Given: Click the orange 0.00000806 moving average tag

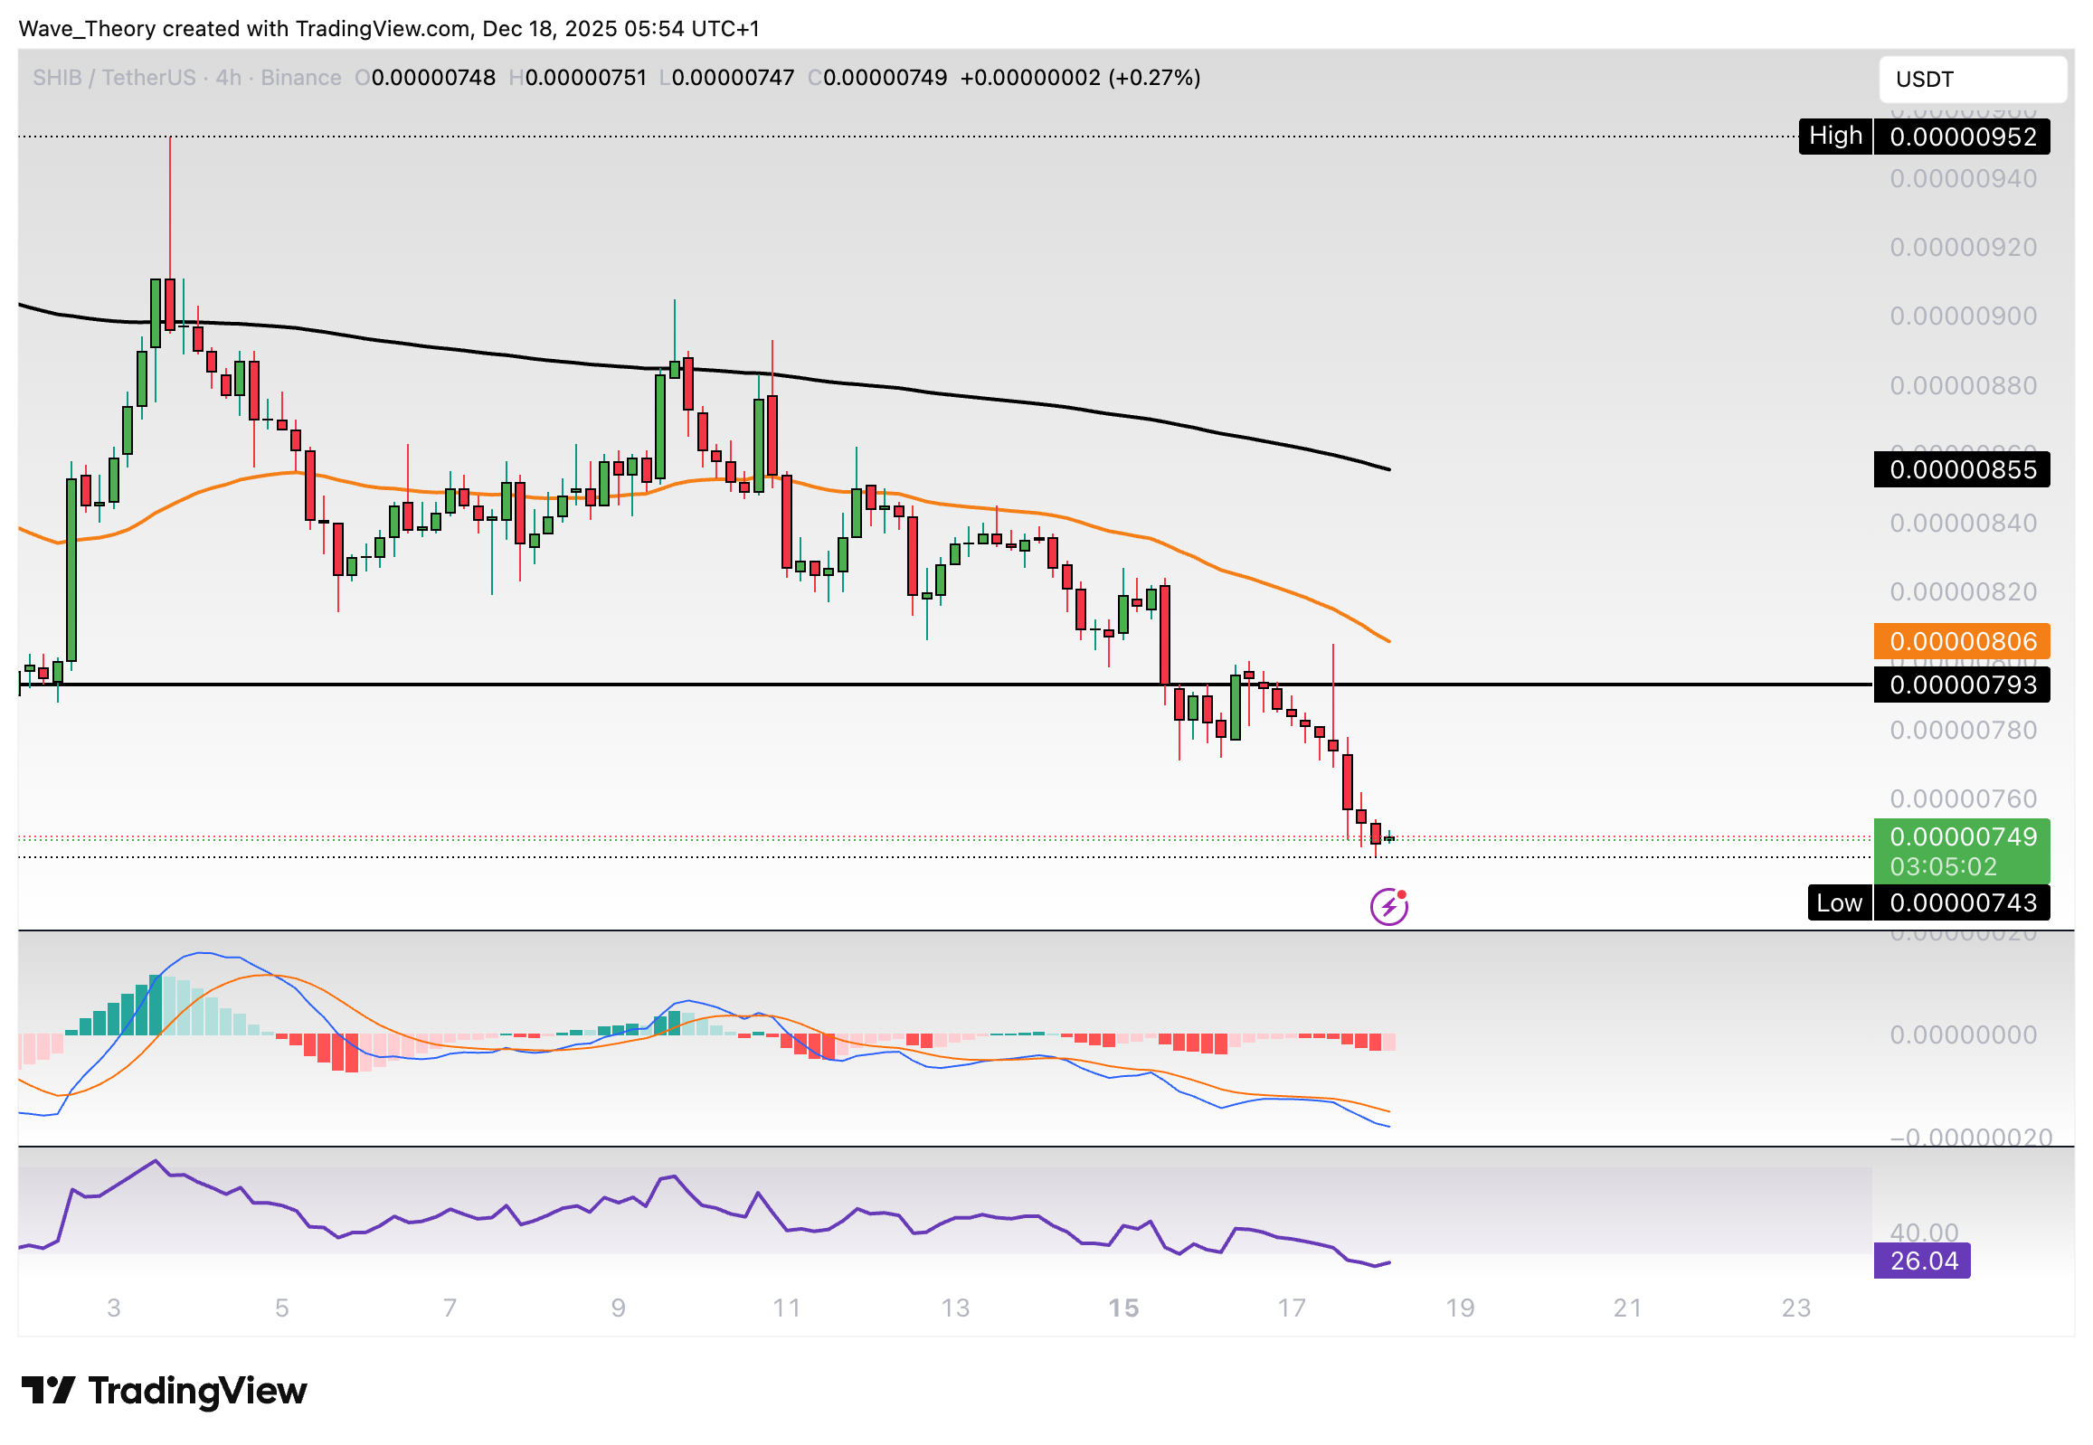Looking at the screenshot, I should tap(1961, 641).
